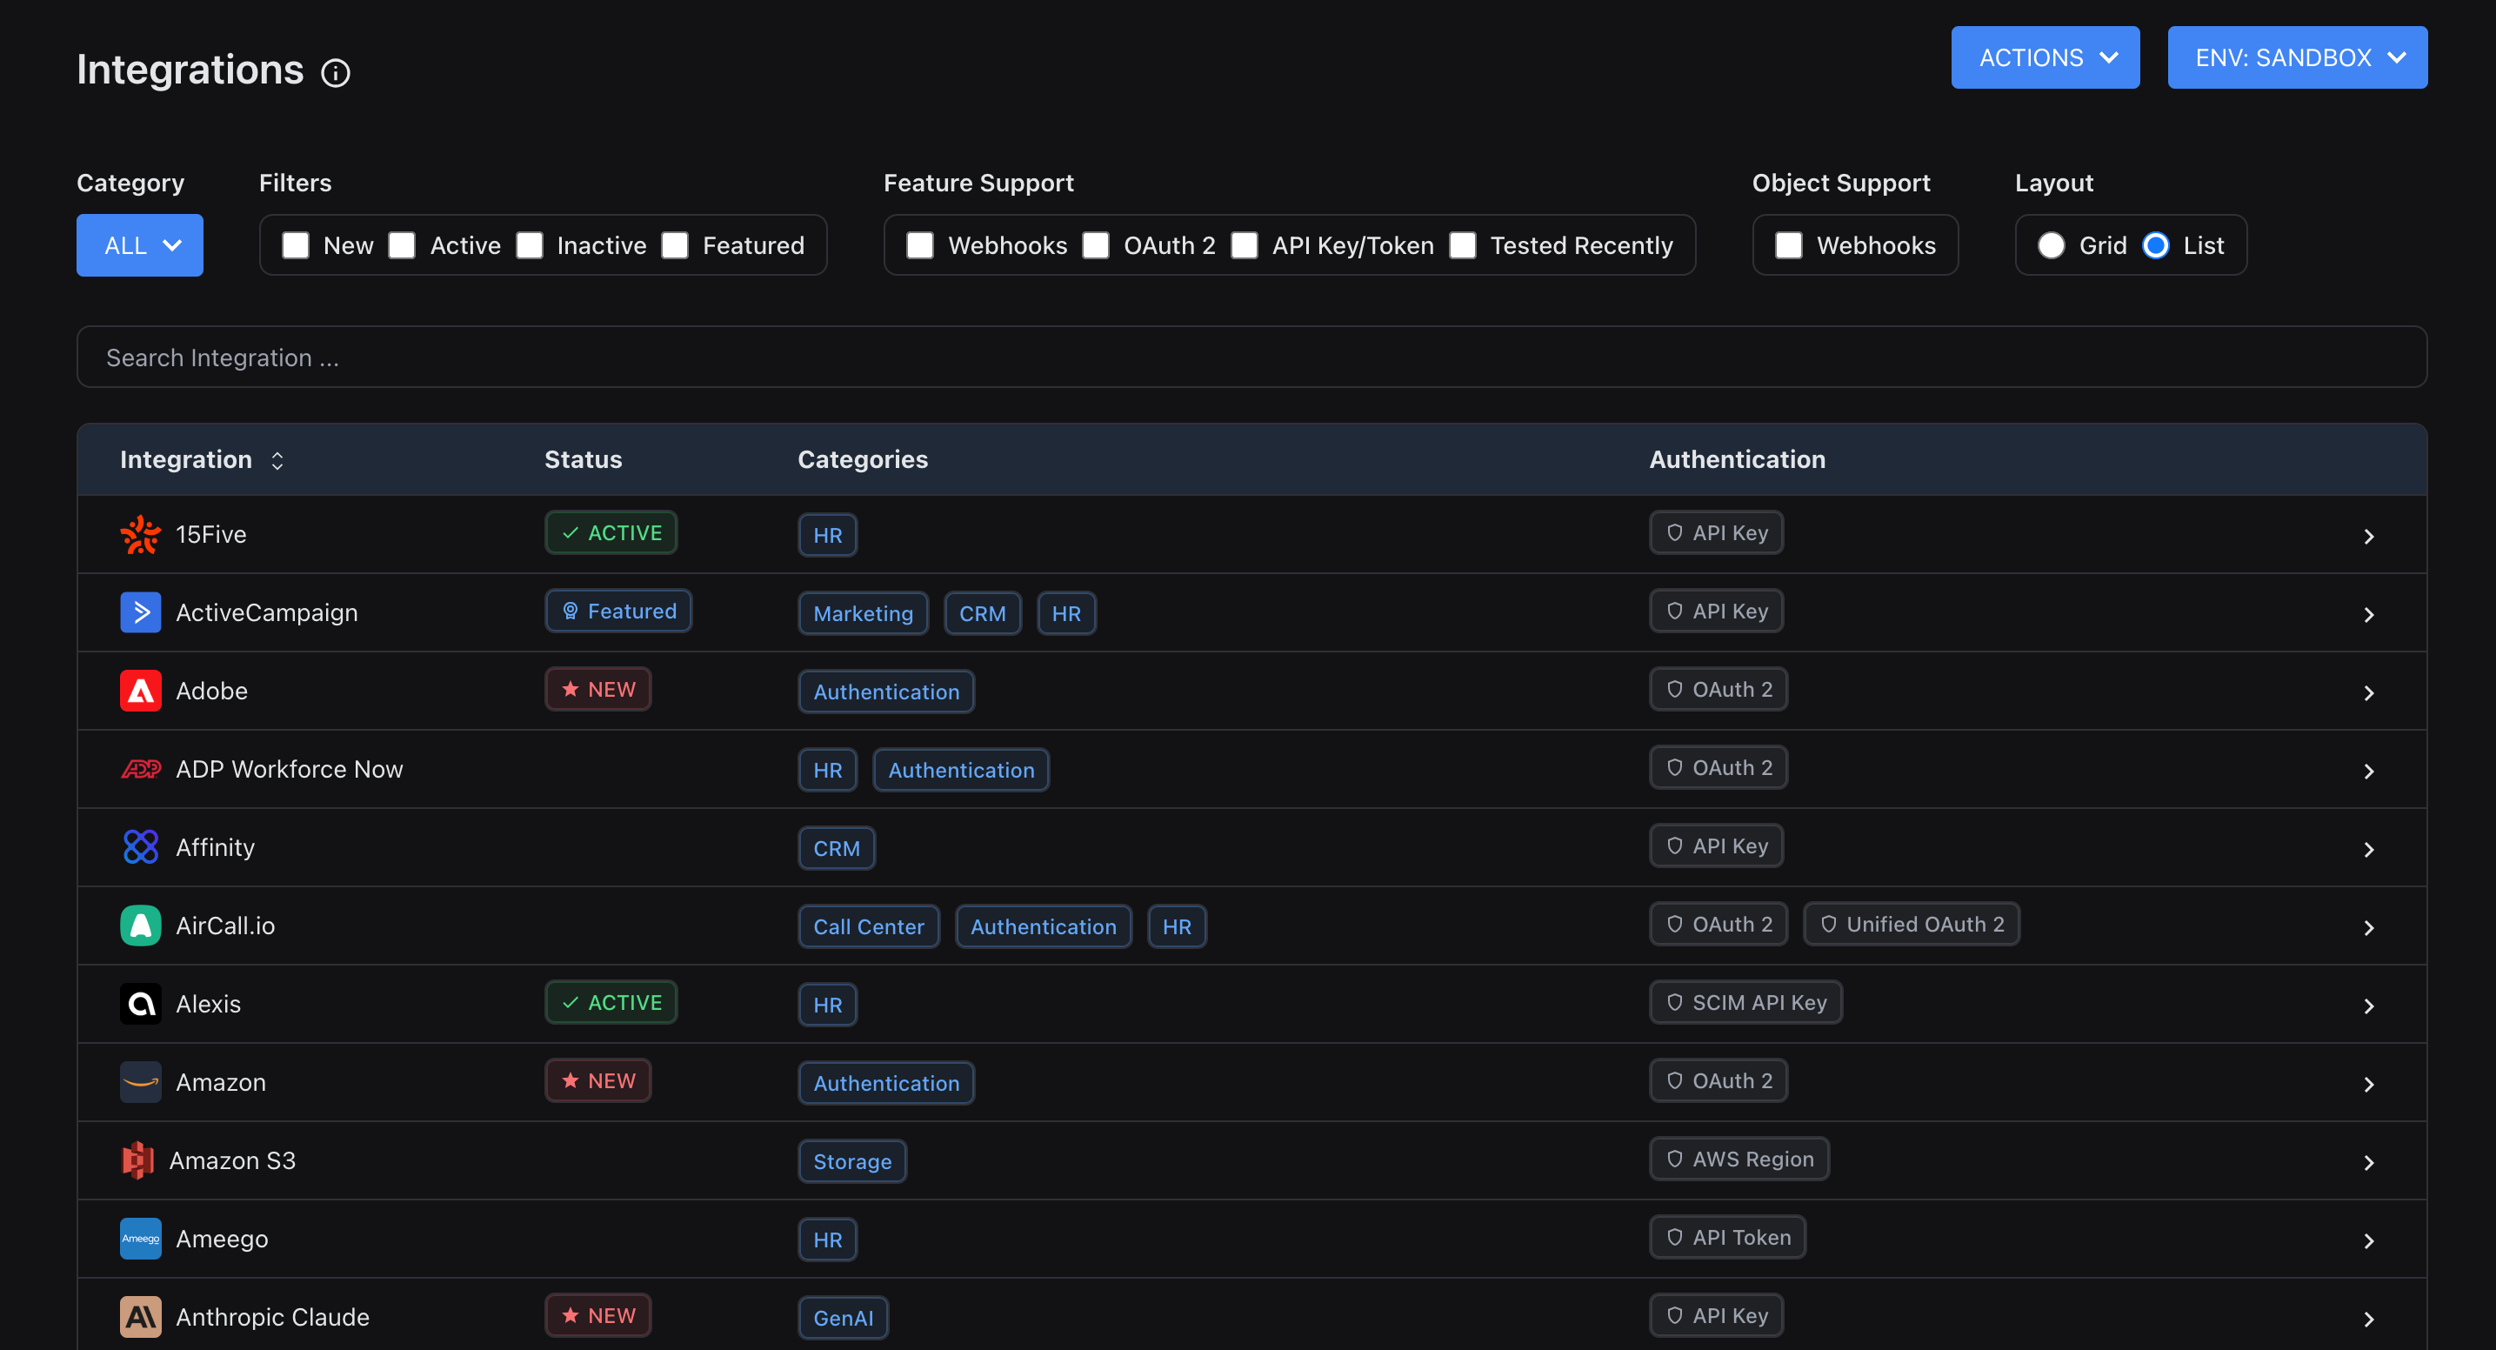The height and width of the screenshot is (1350, 2496).
Task: Click the Anthropic Claude logo icon
Action: click(x=141, y=1316)
